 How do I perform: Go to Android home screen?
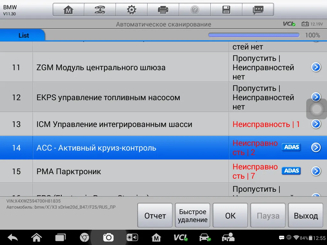coord(36,237)
